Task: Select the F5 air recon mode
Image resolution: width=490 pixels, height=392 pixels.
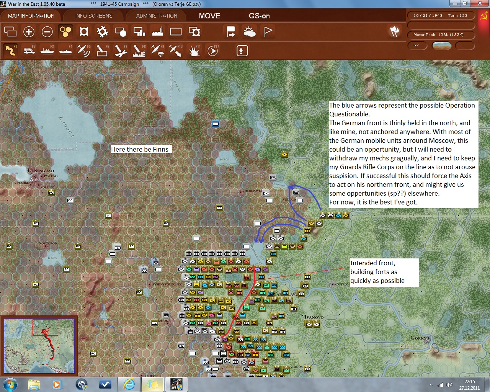Action: (84, 51)
